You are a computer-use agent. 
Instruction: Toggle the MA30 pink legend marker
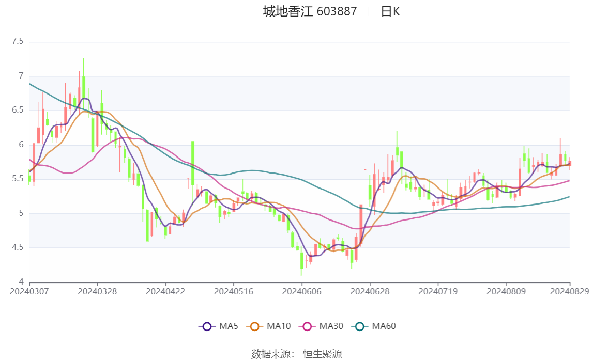tap(307, 326)
